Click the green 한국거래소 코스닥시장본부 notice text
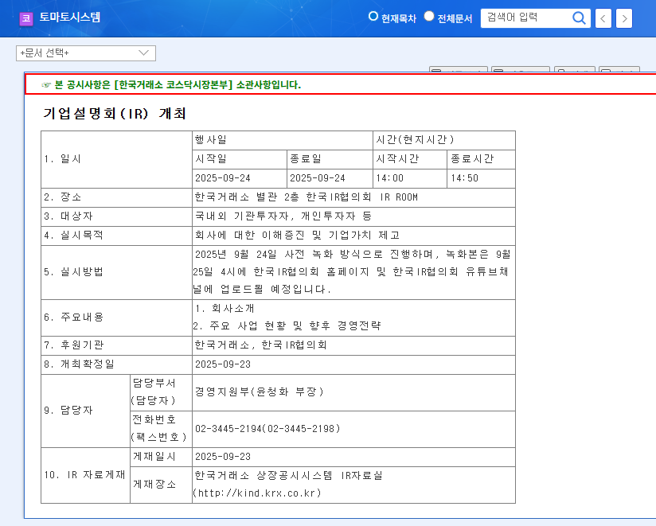This screenshot has height=526, width=656. coord(178,85)
